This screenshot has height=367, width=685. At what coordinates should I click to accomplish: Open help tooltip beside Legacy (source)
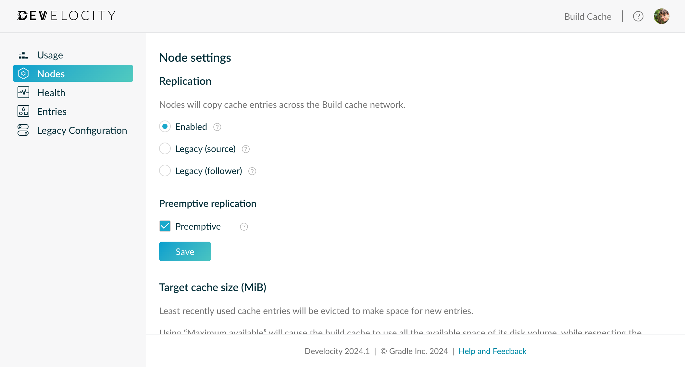246,149
